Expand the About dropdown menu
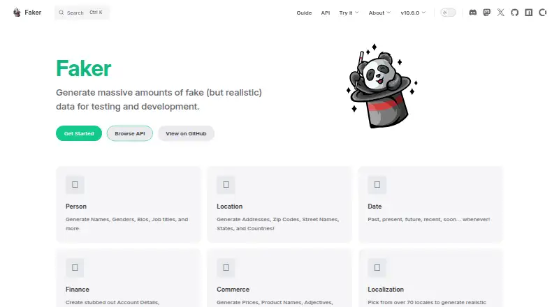This screenshot has height=307, width=559. click(x=379, y=13)
